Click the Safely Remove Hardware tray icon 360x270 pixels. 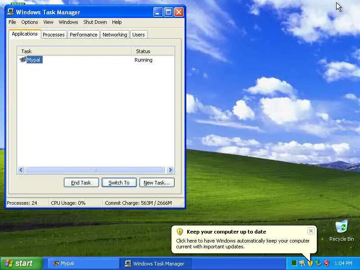click(318, 263)
